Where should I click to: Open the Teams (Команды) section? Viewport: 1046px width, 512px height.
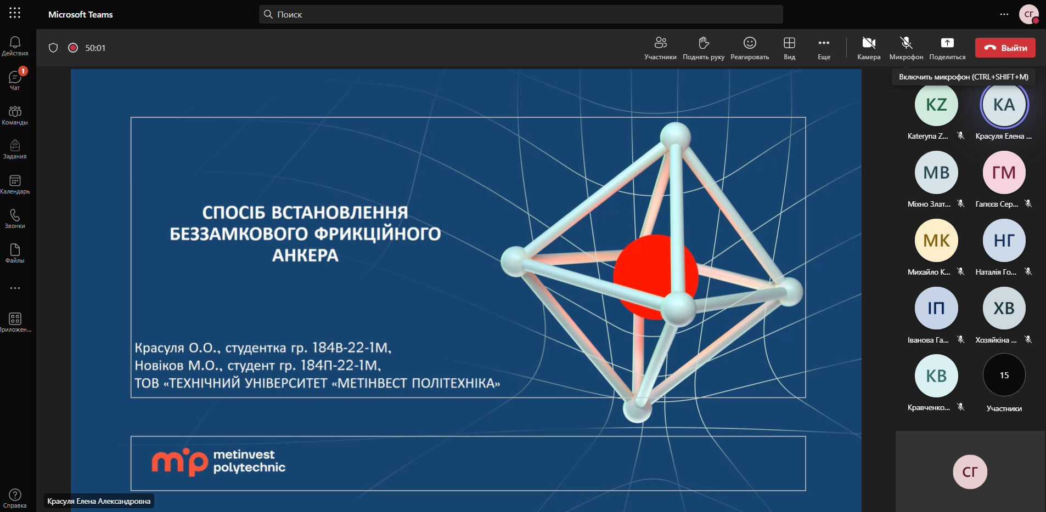click(x=15, y=115)
